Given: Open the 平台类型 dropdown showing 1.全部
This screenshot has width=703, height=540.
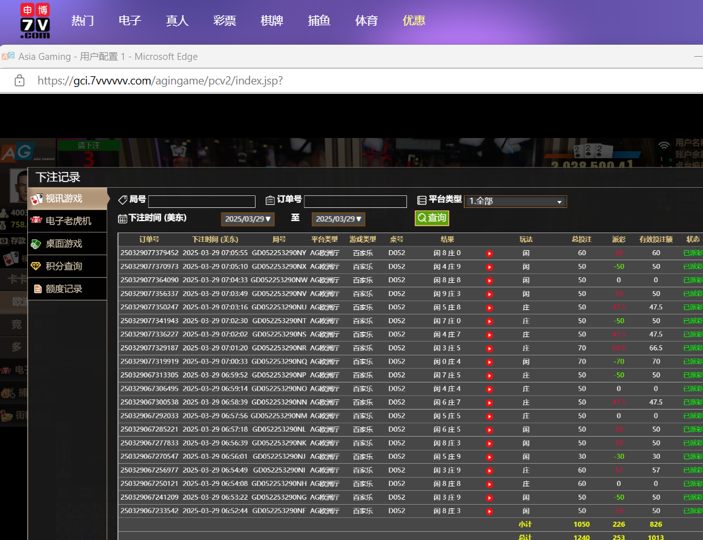Looking at the screenshot, I should coord(515,202).
